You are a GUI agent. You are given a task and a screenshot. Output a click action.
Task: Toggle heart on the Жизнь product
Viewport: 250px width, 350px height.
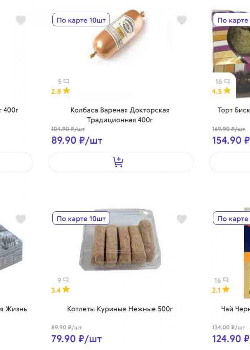21,219
